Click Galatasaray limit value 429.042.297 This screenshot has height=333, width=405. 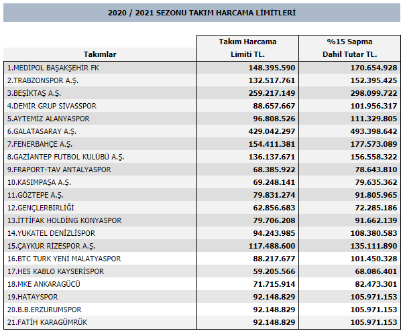tap(272, 131)
